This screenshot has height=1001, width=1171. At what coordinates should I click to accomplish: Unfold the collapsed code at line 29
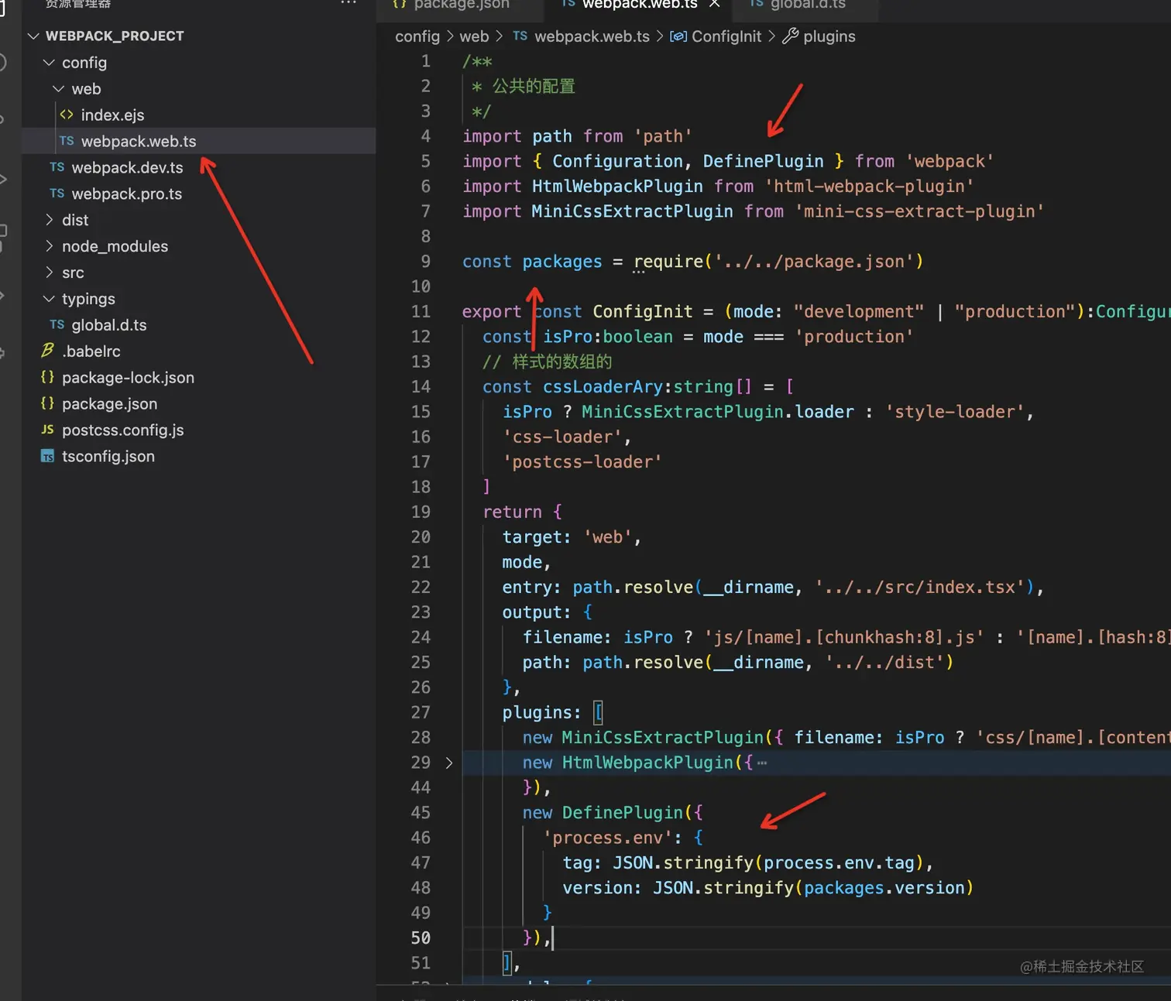point(449,763)
